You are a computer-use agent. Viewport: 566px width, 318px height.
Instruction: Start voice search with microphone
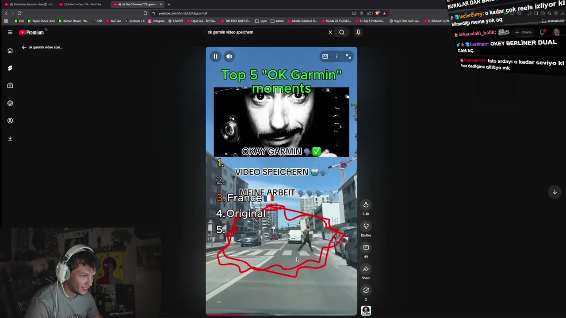(358, 32)
